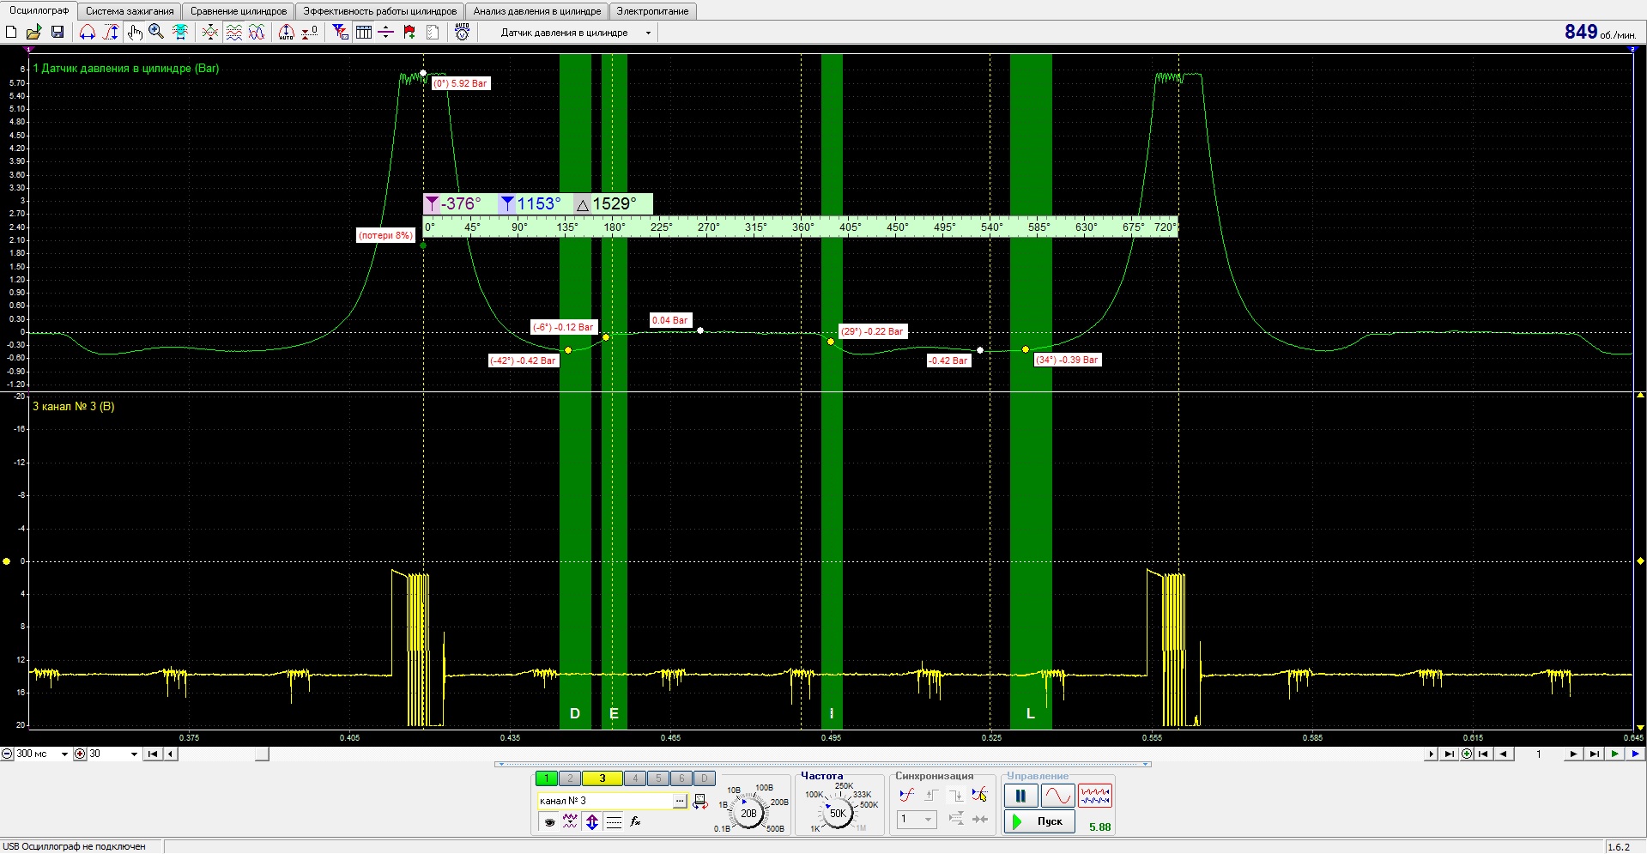This screenshot has width=1647, height=854.
Task: Open Сравнение цилиндров tab
Action: click(x=239, y=11)
